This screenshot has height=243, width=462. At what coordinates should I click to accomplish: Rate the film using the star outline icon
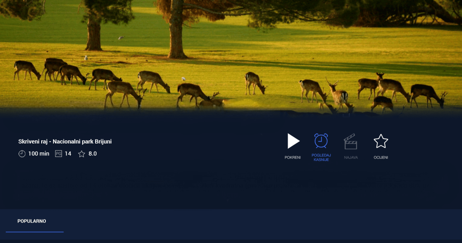click(381, 141)
